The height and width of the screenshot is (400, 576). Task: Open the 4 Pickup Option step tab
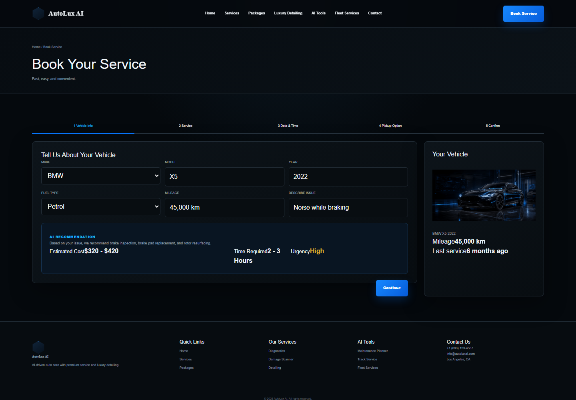[x=390, y=126]
